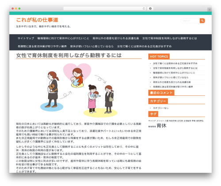Open the 介護 tag

(167, 121)
